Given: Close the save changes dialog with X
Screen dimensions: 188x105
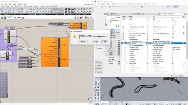Looking at the screenshot, I should coord(109,32).
